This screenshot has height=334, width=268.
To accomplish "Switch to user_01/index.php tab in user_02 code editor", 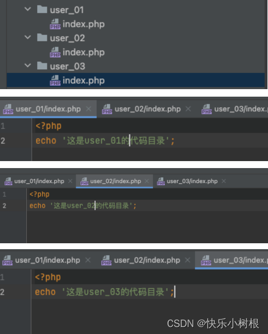I will tap(39, 181).
